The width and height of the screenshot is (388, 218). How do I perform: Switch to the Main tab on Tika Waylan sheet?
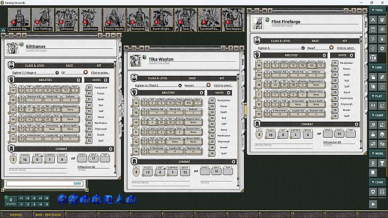tap(243, 61)
